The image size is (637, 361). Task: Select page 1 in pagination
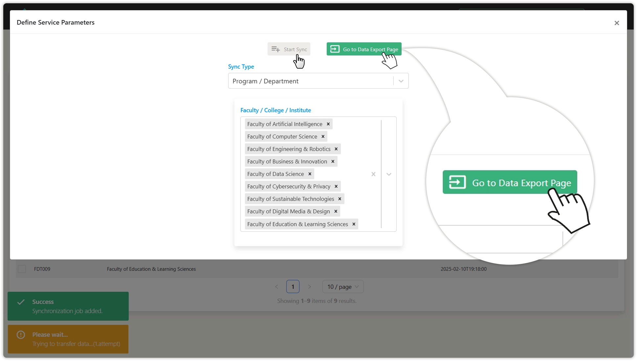tap(293, 287)
